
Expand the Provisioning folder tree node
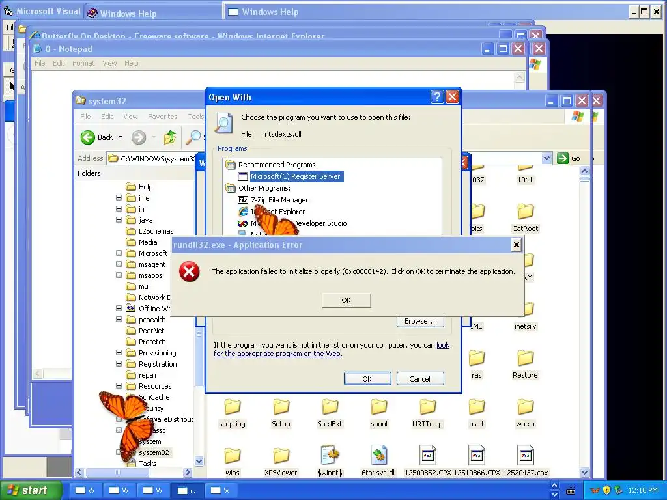click(119, 352)
